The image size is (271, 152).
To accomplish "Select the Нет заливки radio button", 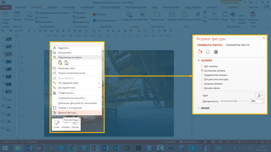I will click(202, 66).
